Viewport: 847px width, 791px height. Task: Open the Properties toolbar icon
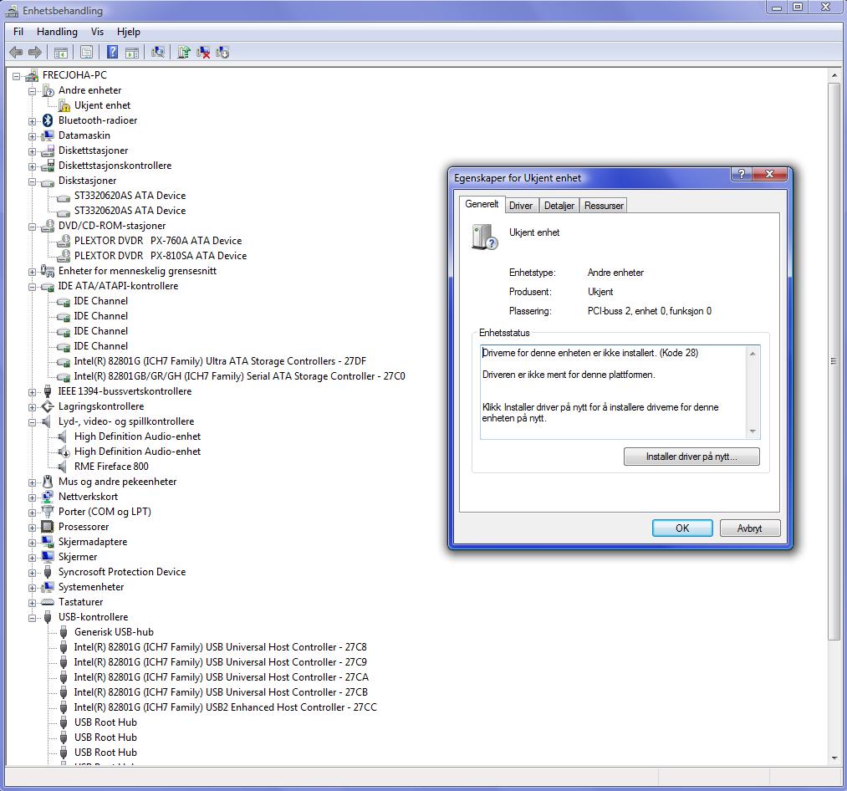tap(86, 53)
